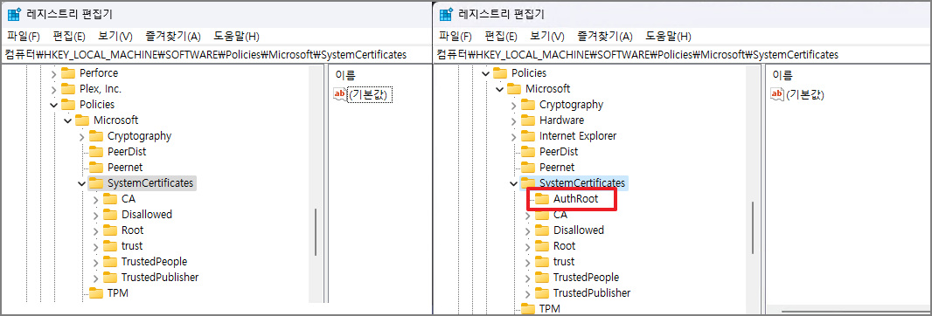Collapse the Microsoft key in right window
The image size is (932, 316).
click(500, 89)
